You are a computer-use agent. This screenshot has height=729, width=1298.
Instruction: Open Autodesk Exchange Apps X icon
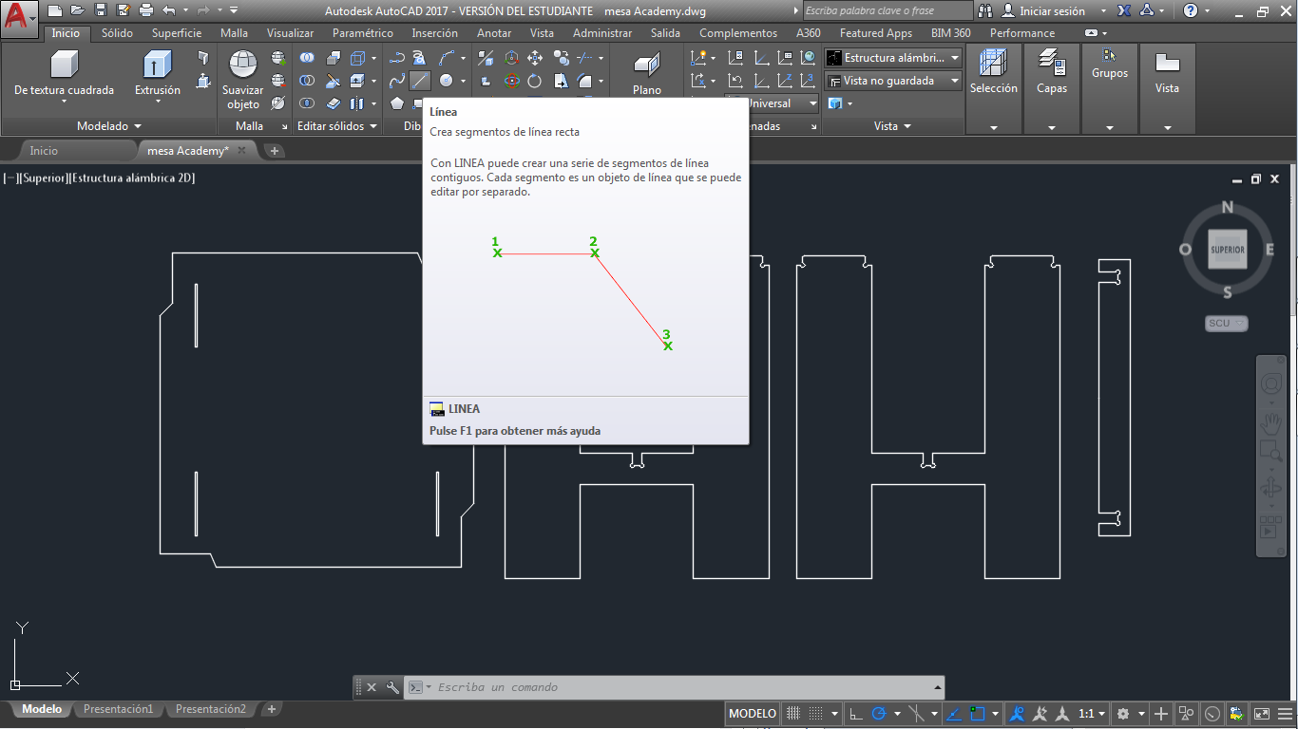coord(1124,11)
